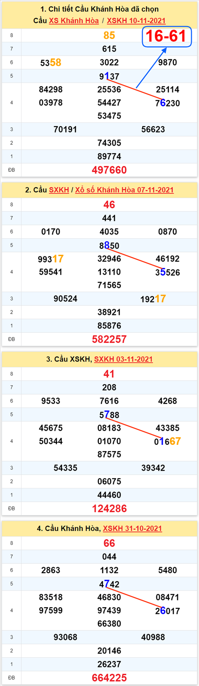Select the first prize number 44460
Image resolution: width=199 pixels, height=686 pixels.
(x=109, y=495)
